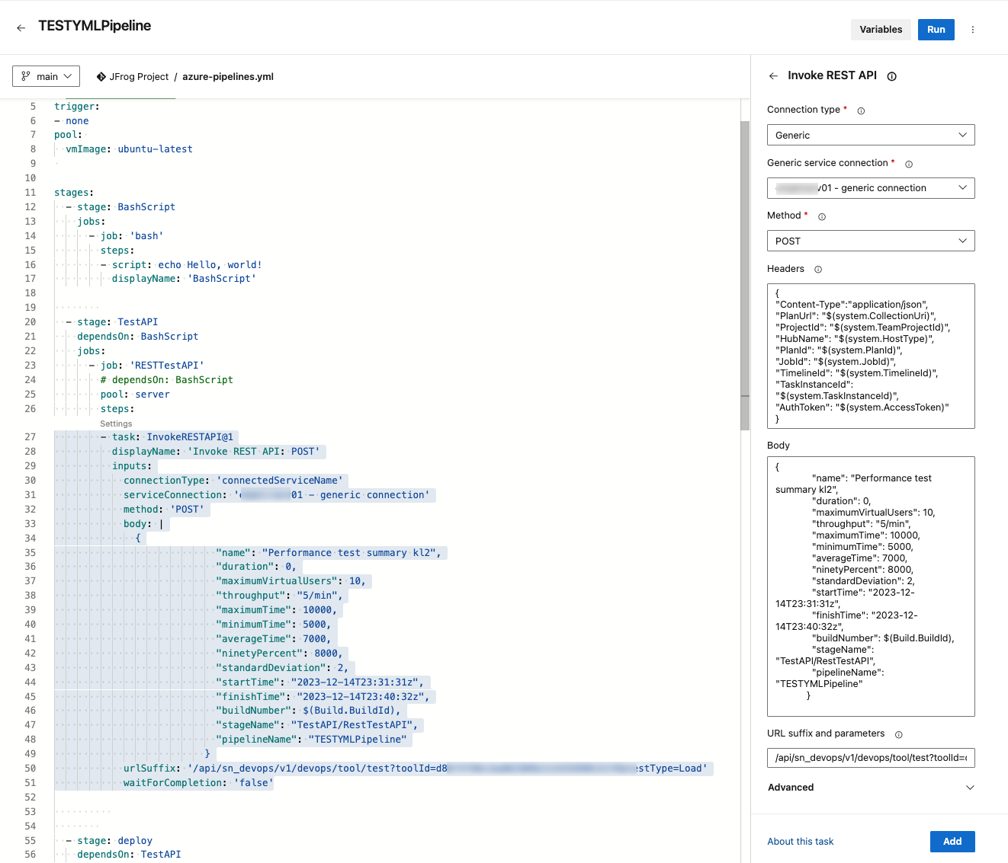
Task: Click the TESTYMLPipeline title
Action: pos(95,26)
